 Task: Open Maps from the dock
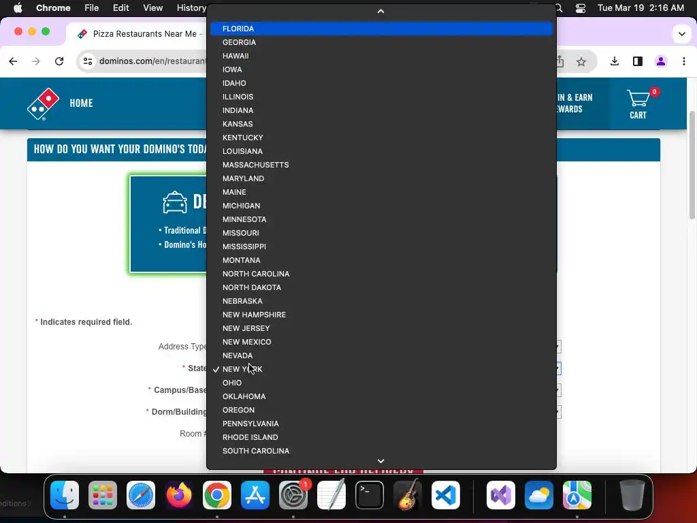tap(577, 495)
